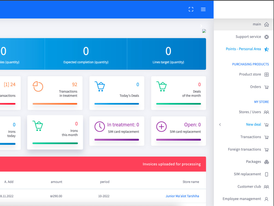The width and height of the screenshot is (274, 206).
Task: Click Lines target (quantity) tile
Action: (167, 54)
